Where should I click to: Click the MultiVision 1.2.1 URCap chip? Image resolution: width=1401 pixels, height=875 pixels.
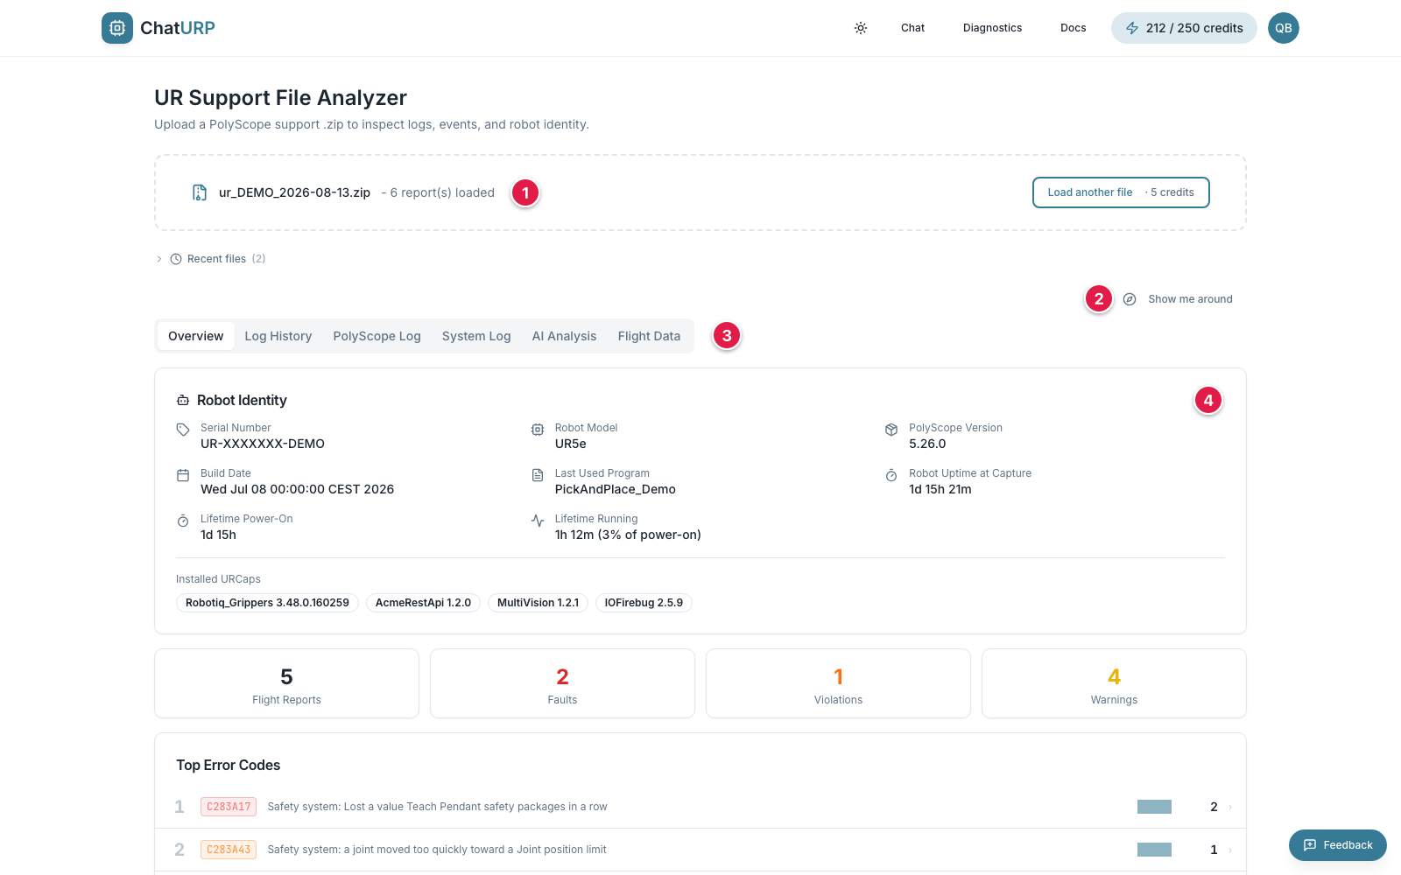[x=538, y=603]
